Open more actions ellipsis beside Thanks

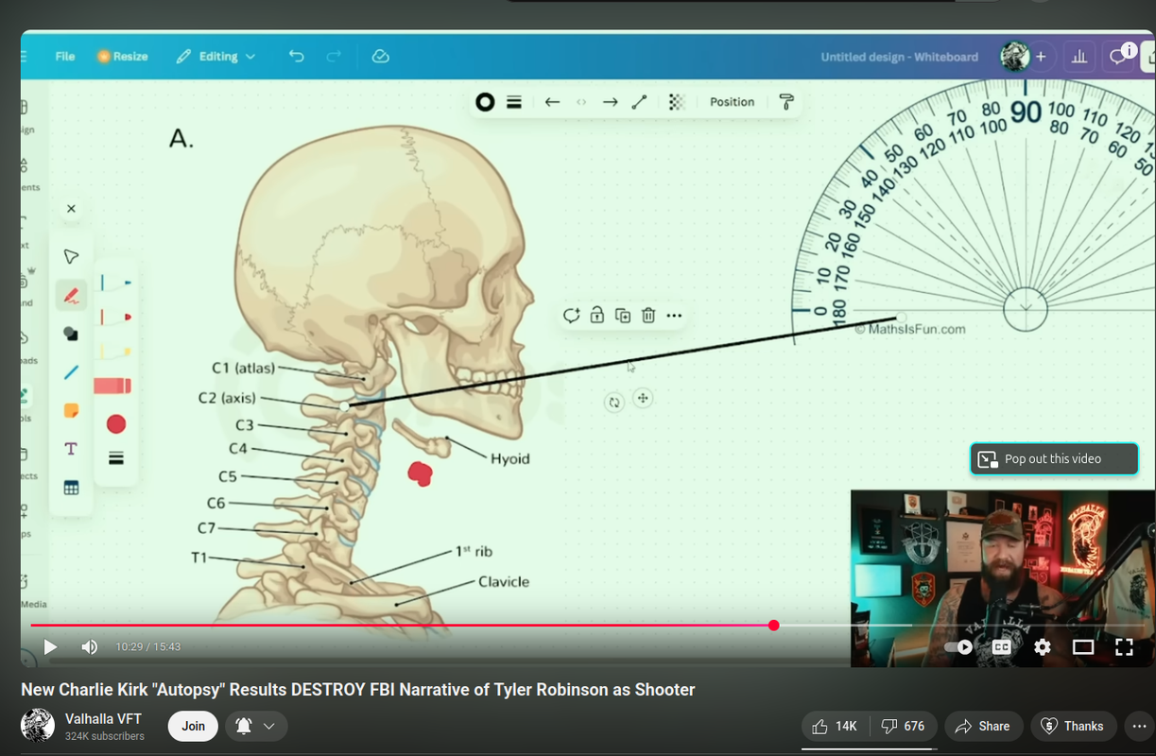1140,726
